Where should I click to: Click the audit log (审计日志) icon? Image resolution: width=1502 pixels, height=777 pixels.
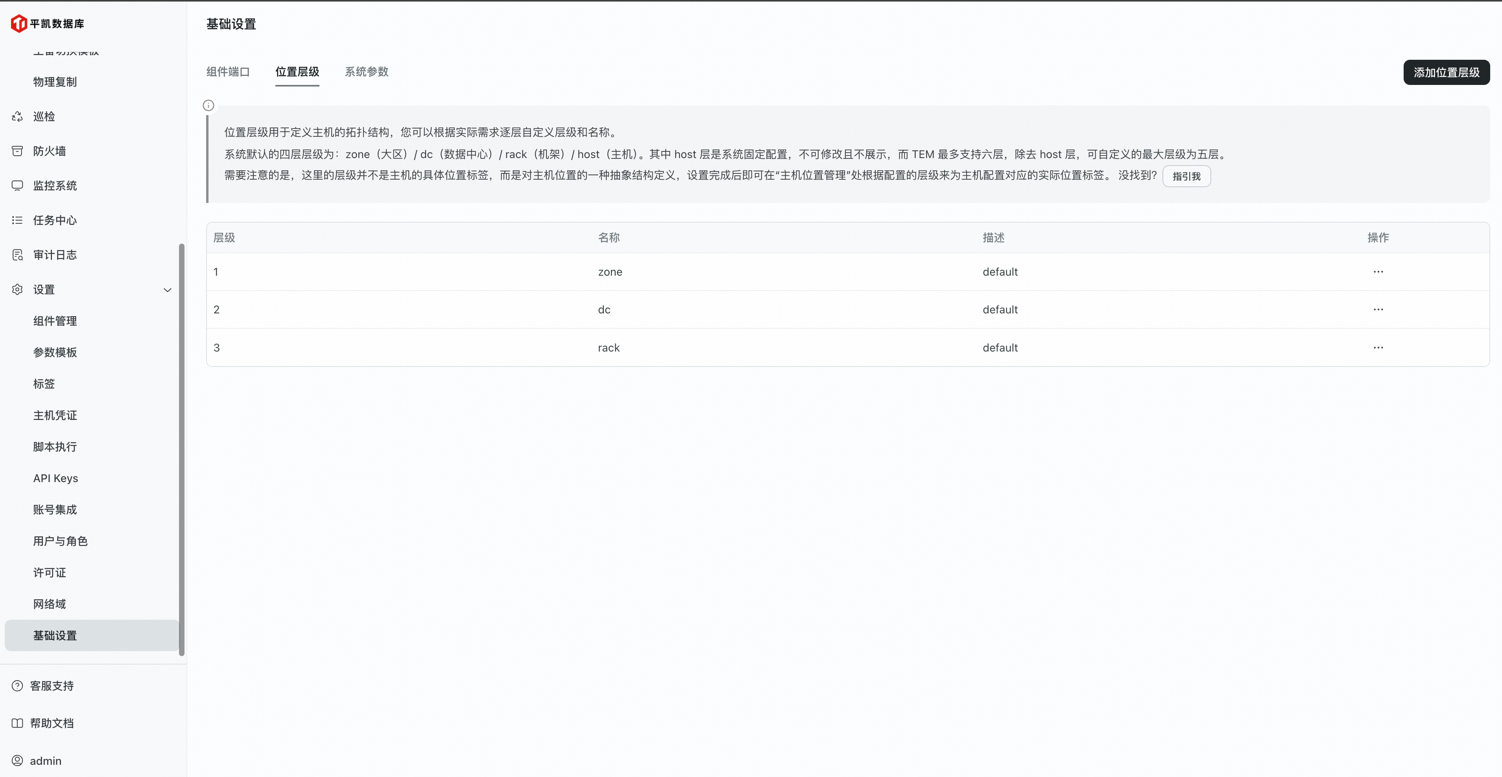17,255
